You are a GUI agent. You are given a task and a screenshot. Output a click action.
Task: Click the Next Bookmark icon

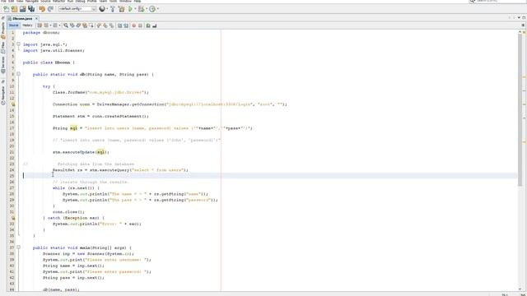click(105, 25)
